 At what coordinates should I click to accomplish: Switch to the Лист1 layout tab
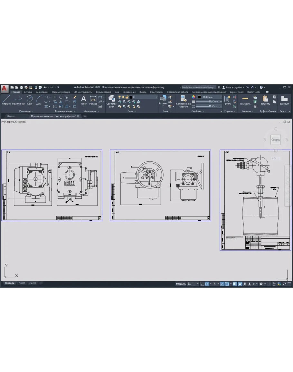point(22,283)
